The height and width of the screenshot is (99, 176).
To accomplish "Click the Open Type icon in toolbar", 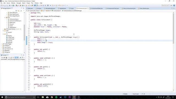I will [26, 5].
